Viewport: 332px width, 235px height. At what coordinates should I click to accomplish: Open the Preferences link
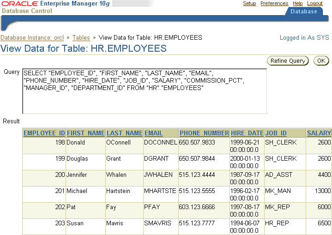coord(274,4)
